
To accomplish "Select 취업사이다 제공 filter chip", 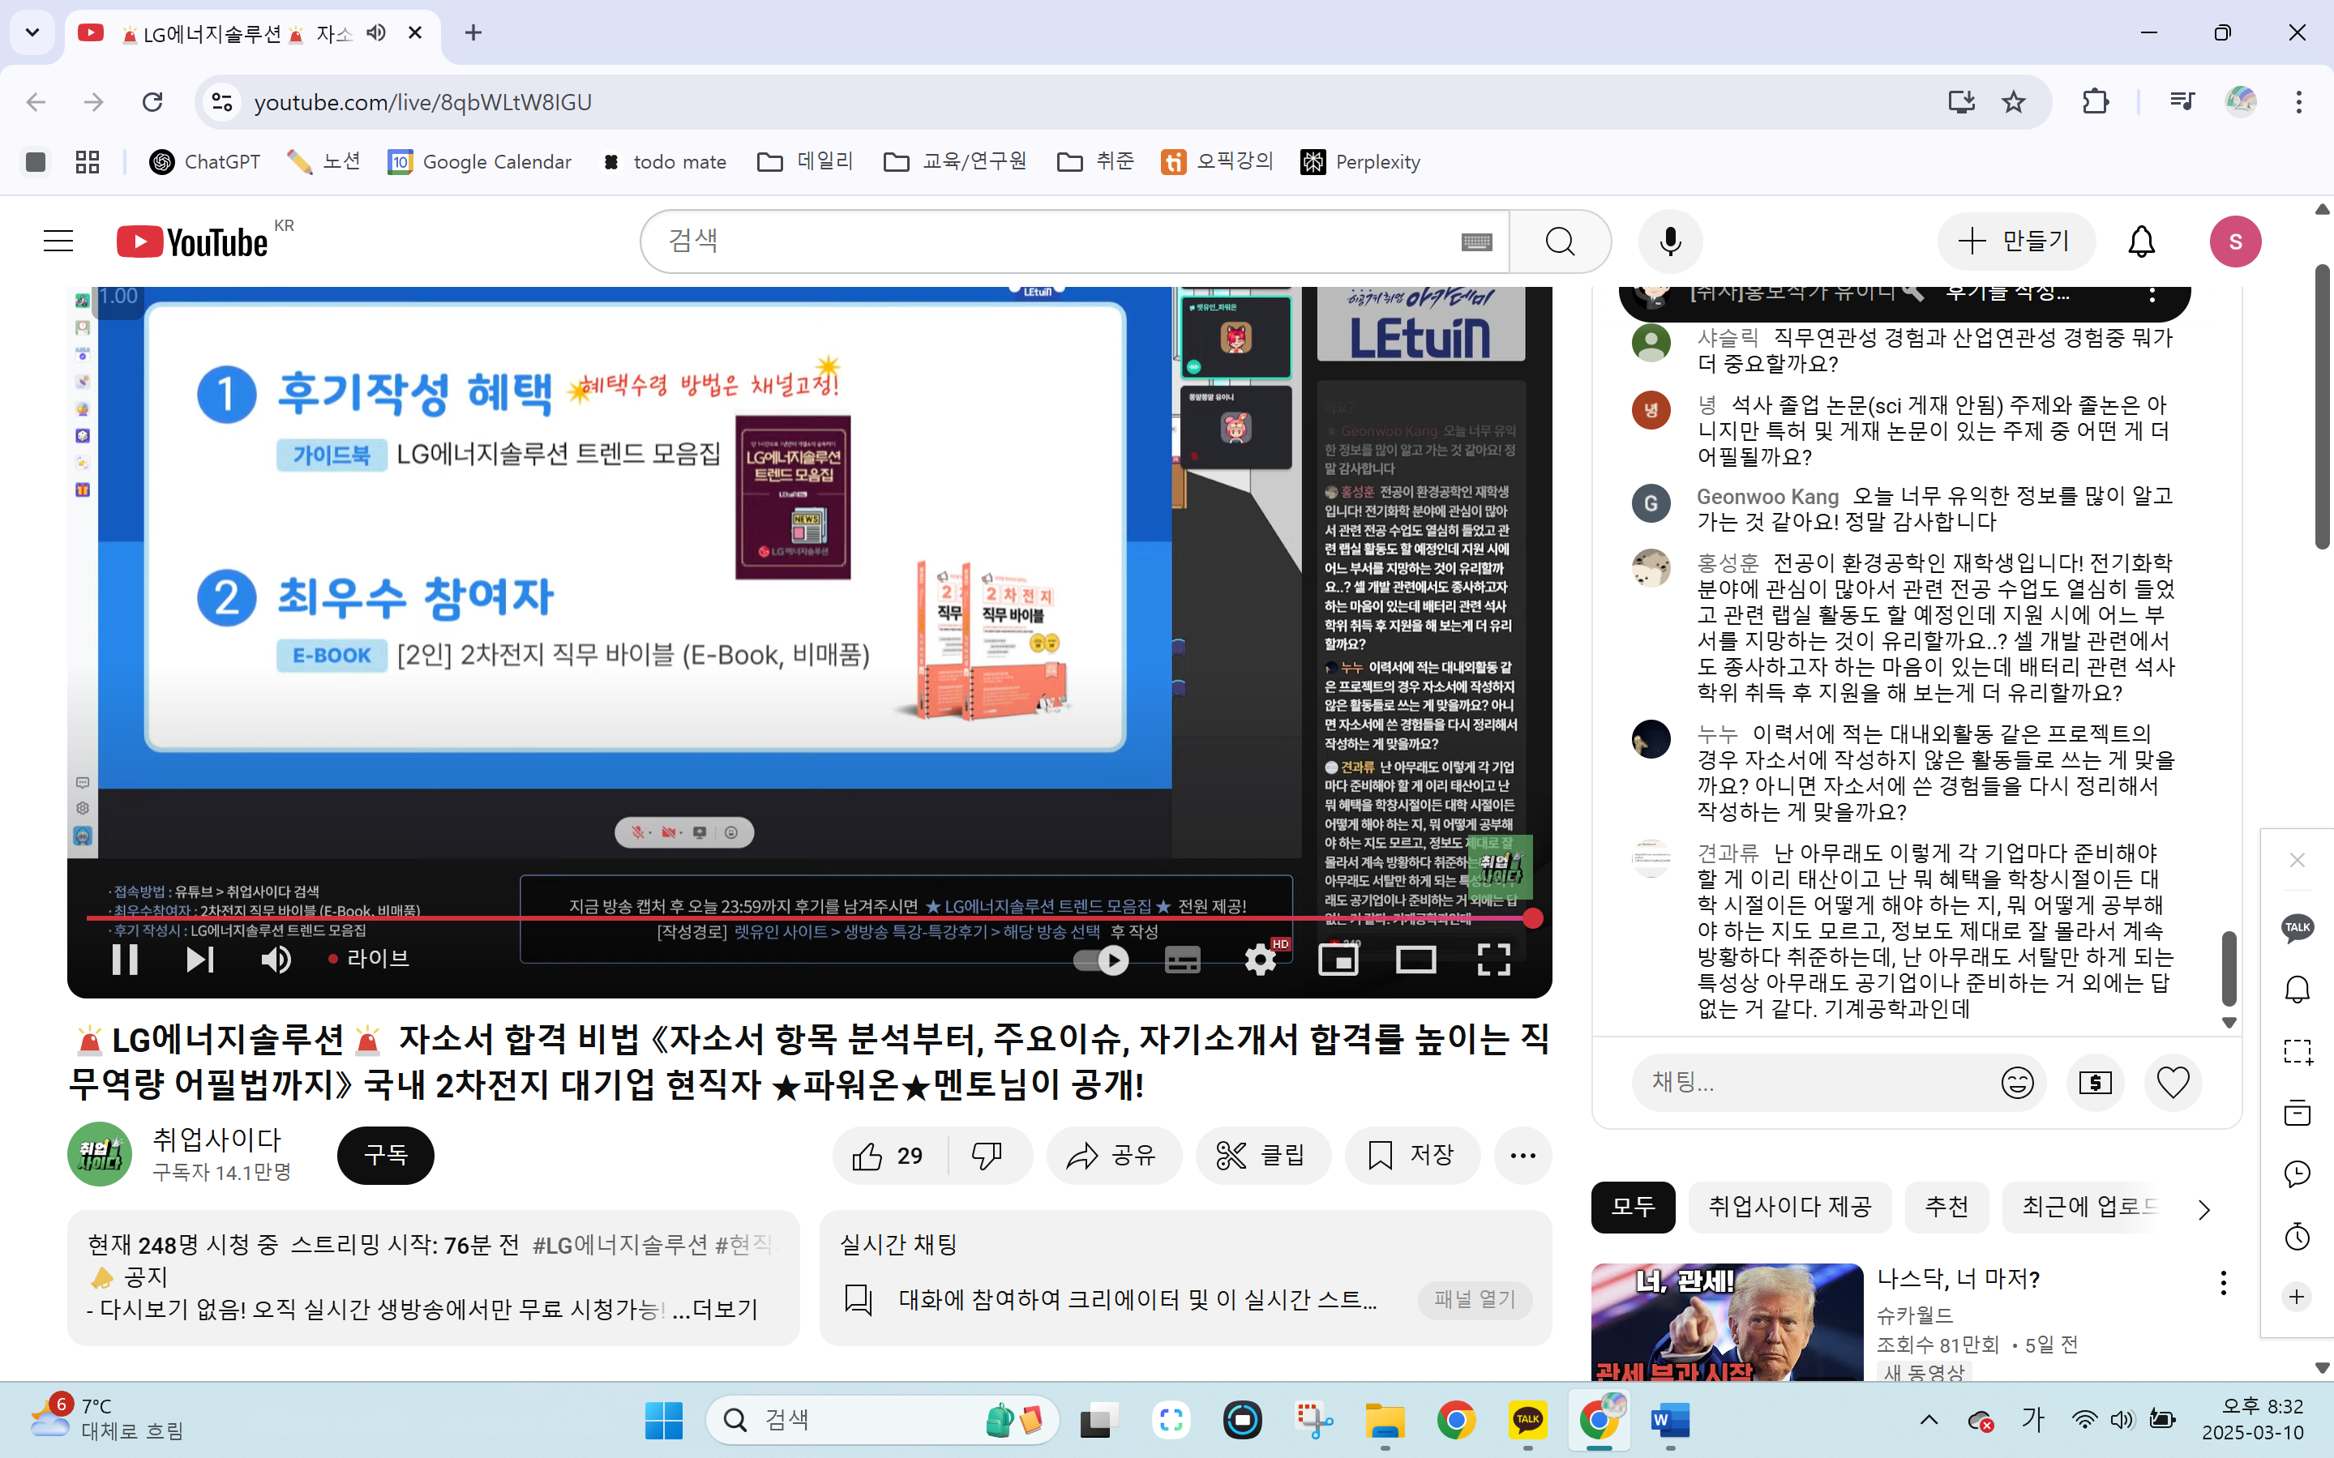I will tap(1789, 1206).
